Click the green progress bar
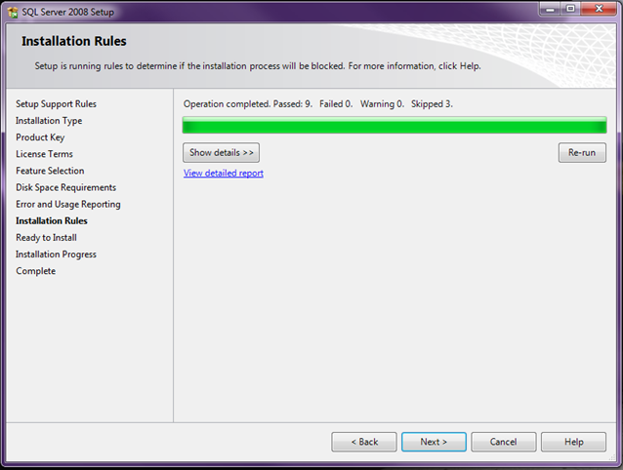The width and height of the screenshot is (623, 470). tap(395, 125)
